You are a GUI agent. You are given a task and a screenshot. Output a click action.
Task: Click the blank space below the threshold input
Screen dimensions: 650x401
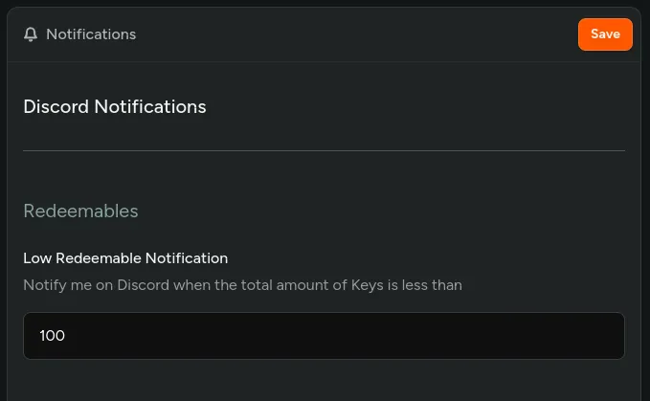tap(324, 381)
